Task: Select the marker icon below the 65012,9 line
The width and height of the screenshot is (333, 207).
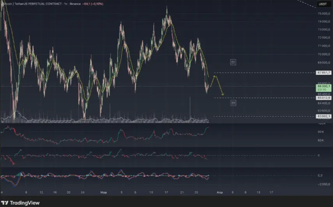Action: 233,103
